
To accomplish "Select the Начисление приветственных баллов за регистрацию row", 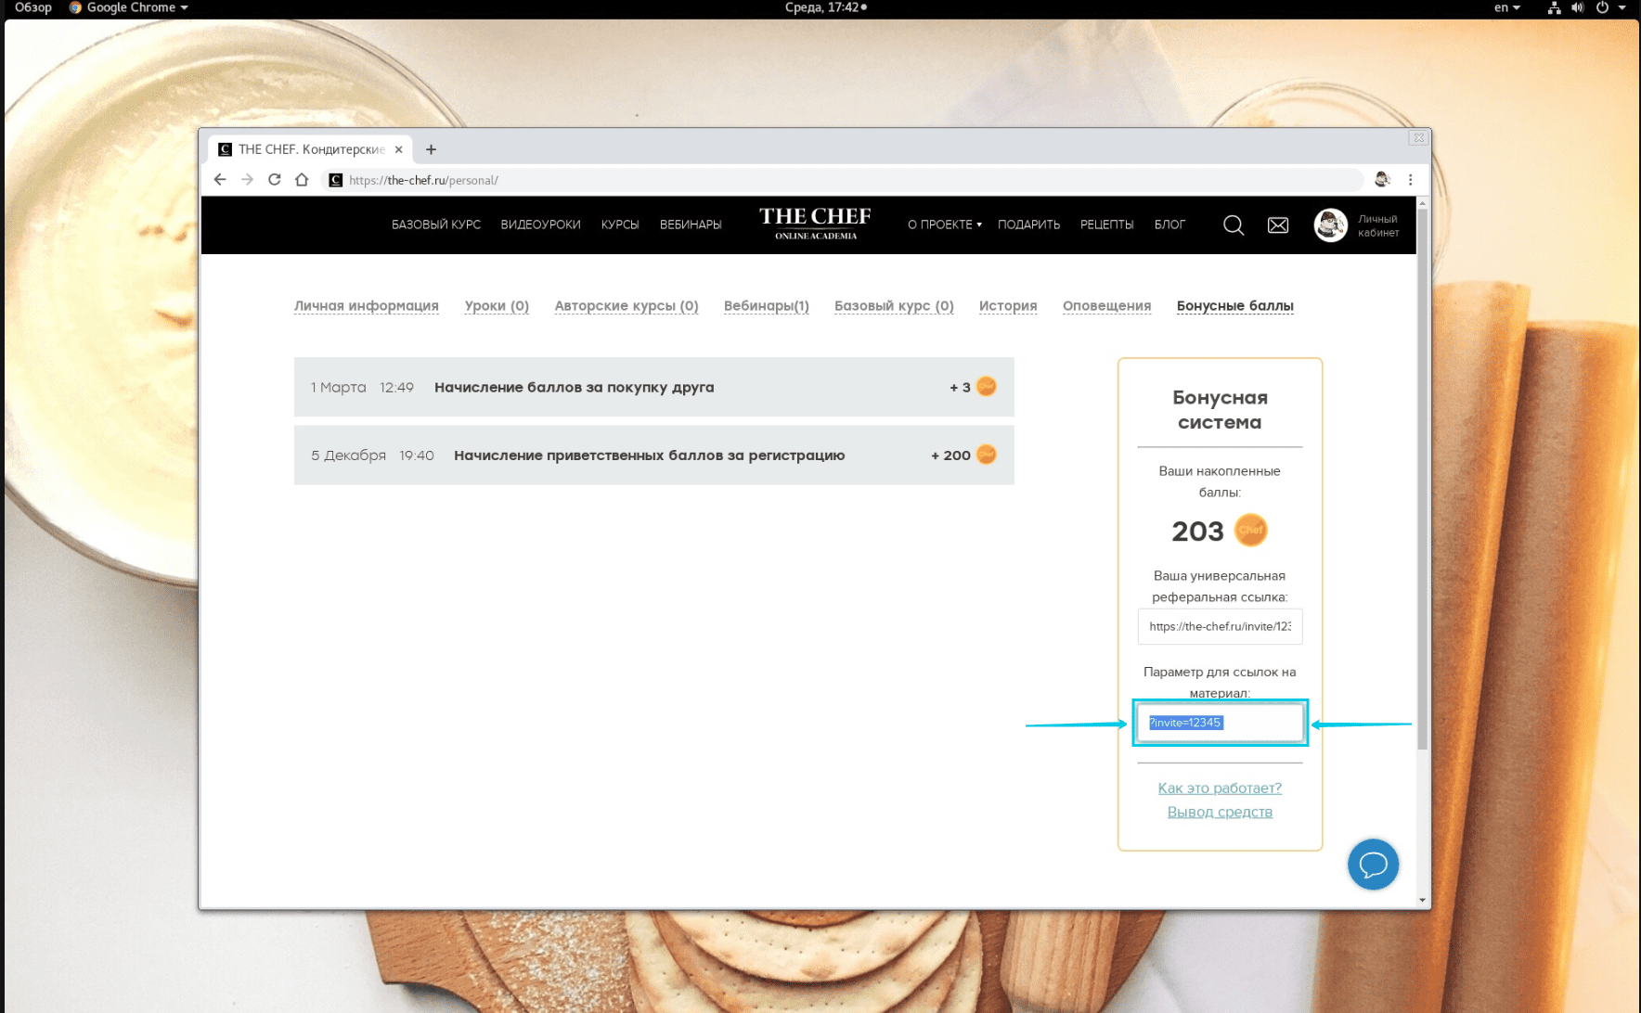I will pyautogui.click(x=653, y=455).
